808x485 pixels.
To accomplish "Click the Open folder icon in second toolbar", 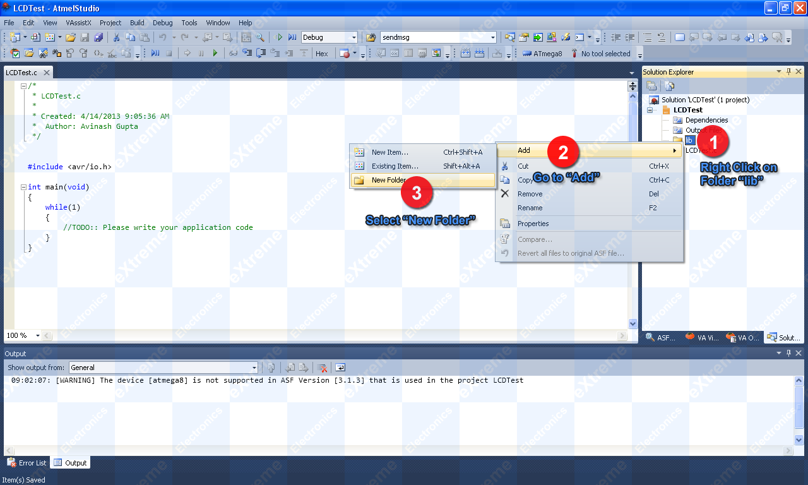I will tap(29, 54).
